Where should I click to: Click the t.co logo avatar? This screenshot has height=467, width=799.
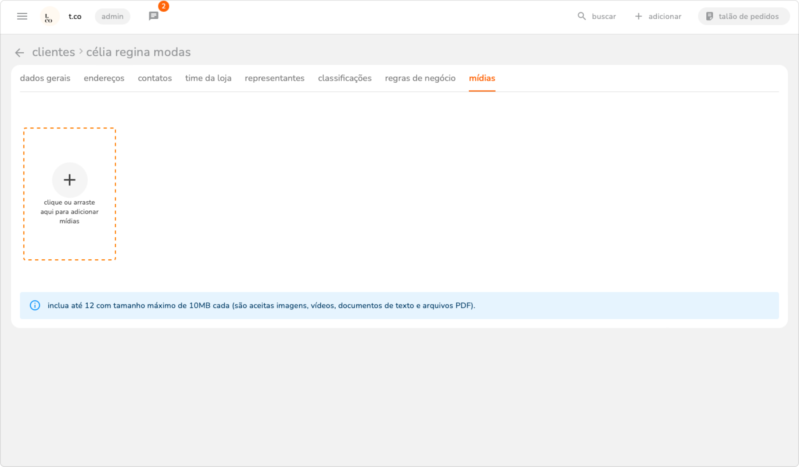pos(49,17)
